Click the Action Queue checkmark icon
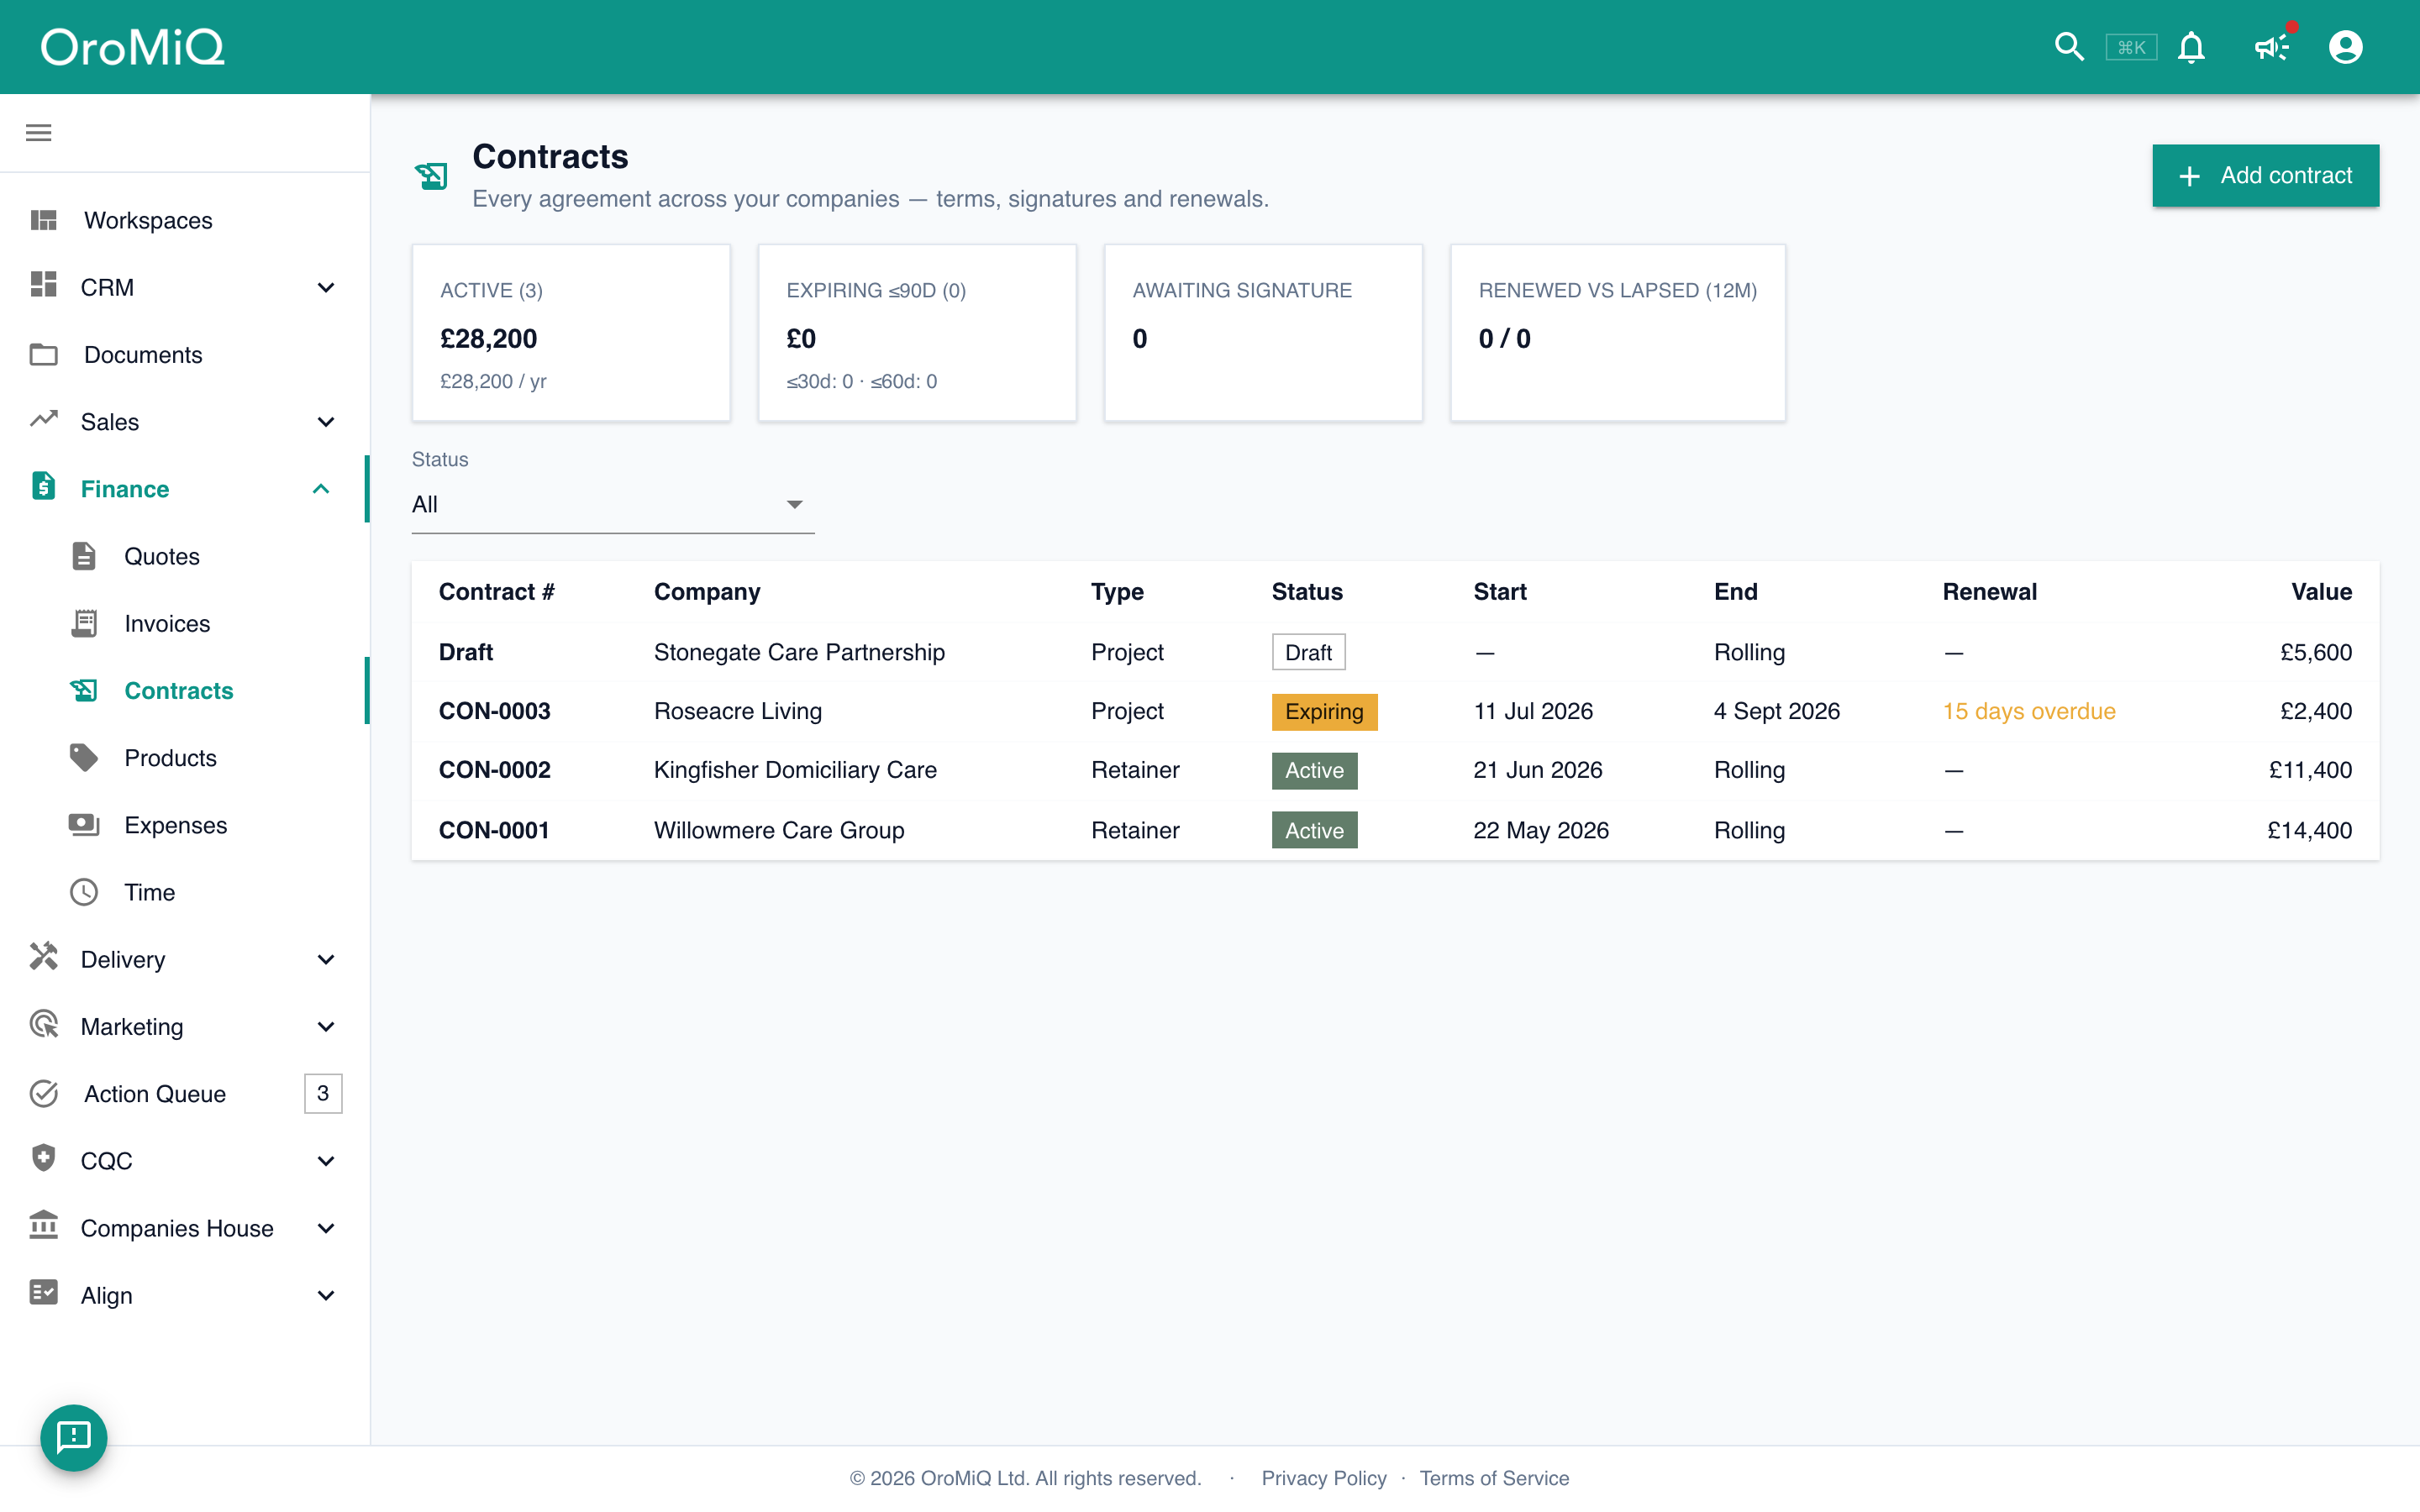The image size is (2420, 1512). tap(44, 1093)
